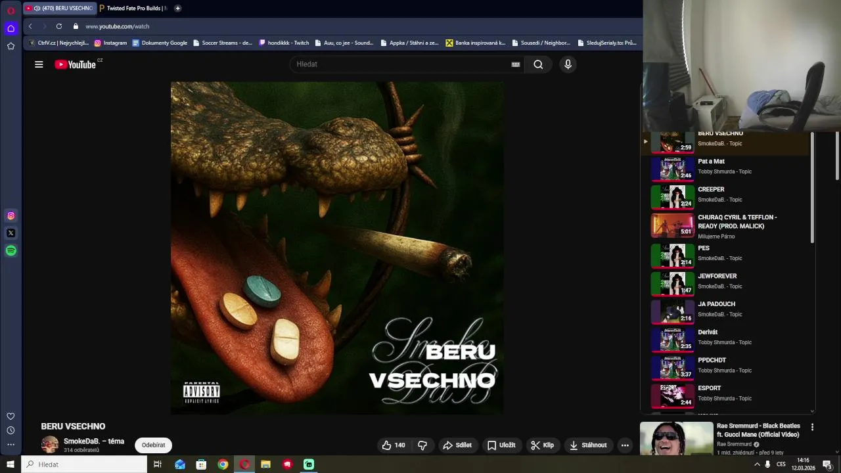Viewport: 841px width, 473px height.
Task: Open the YouTube hamburger guide menu
Action: point(39,64)
